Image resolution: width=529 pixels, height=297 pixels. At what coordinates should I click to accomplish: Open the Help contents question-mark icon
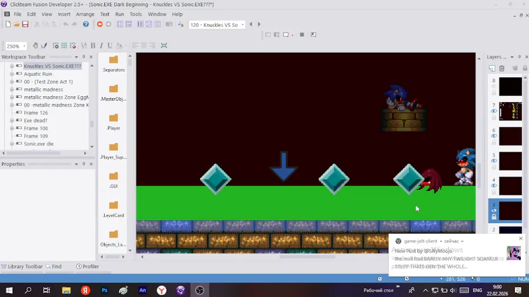coord(86,24)
